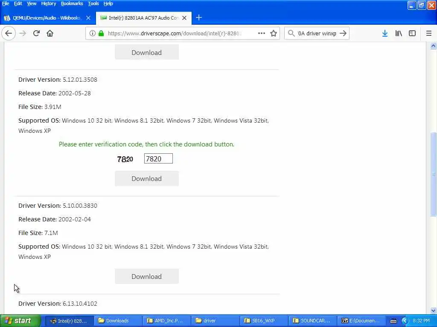Click the 8:32 PM clock
Screen dimensions: 437x327
(x=421, y=321)
